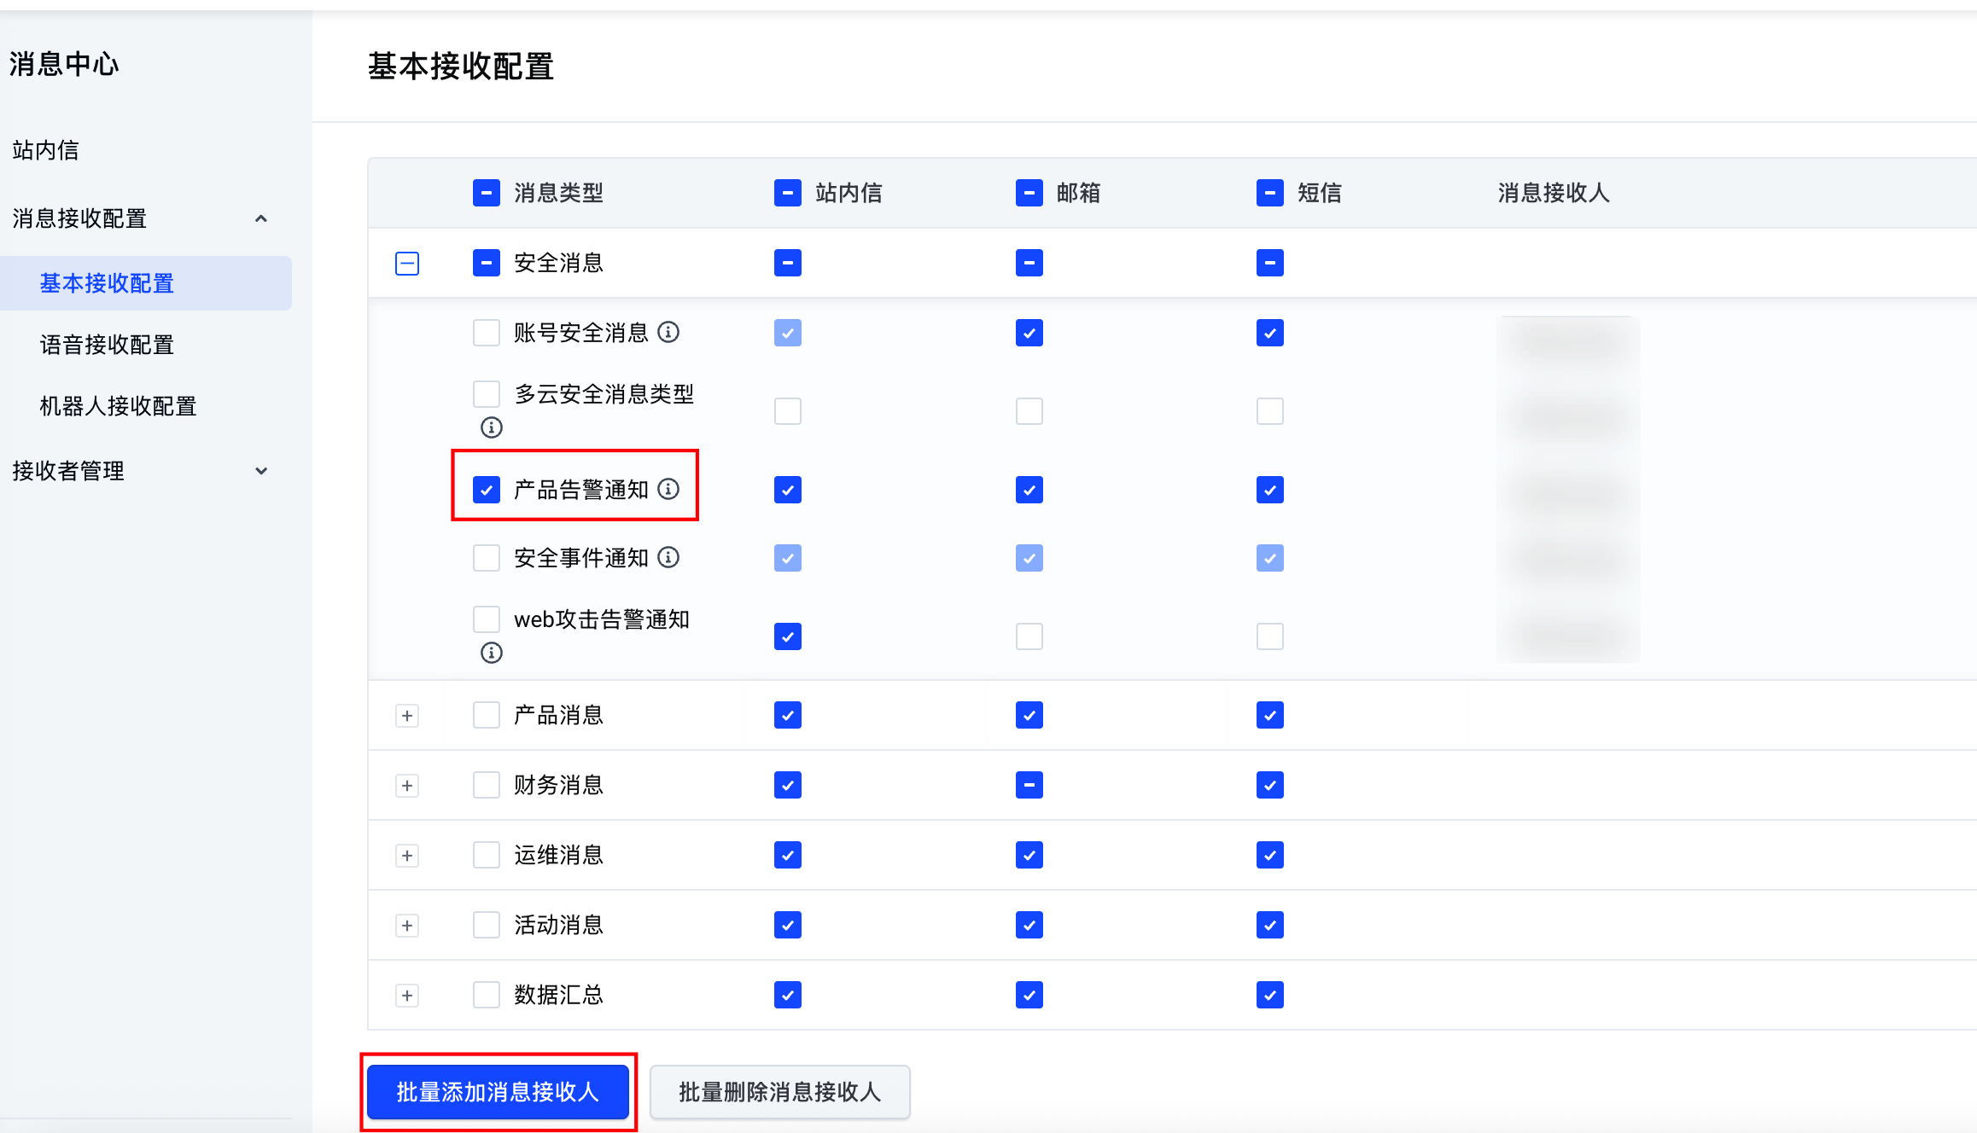Toggle the 短信 column header checkbox

pyautogui.click(x=1270, y=193)
